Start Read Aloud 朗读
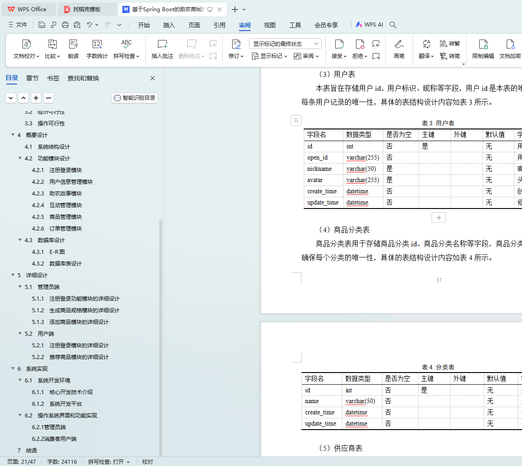522x466 pixels. point(73,49)
